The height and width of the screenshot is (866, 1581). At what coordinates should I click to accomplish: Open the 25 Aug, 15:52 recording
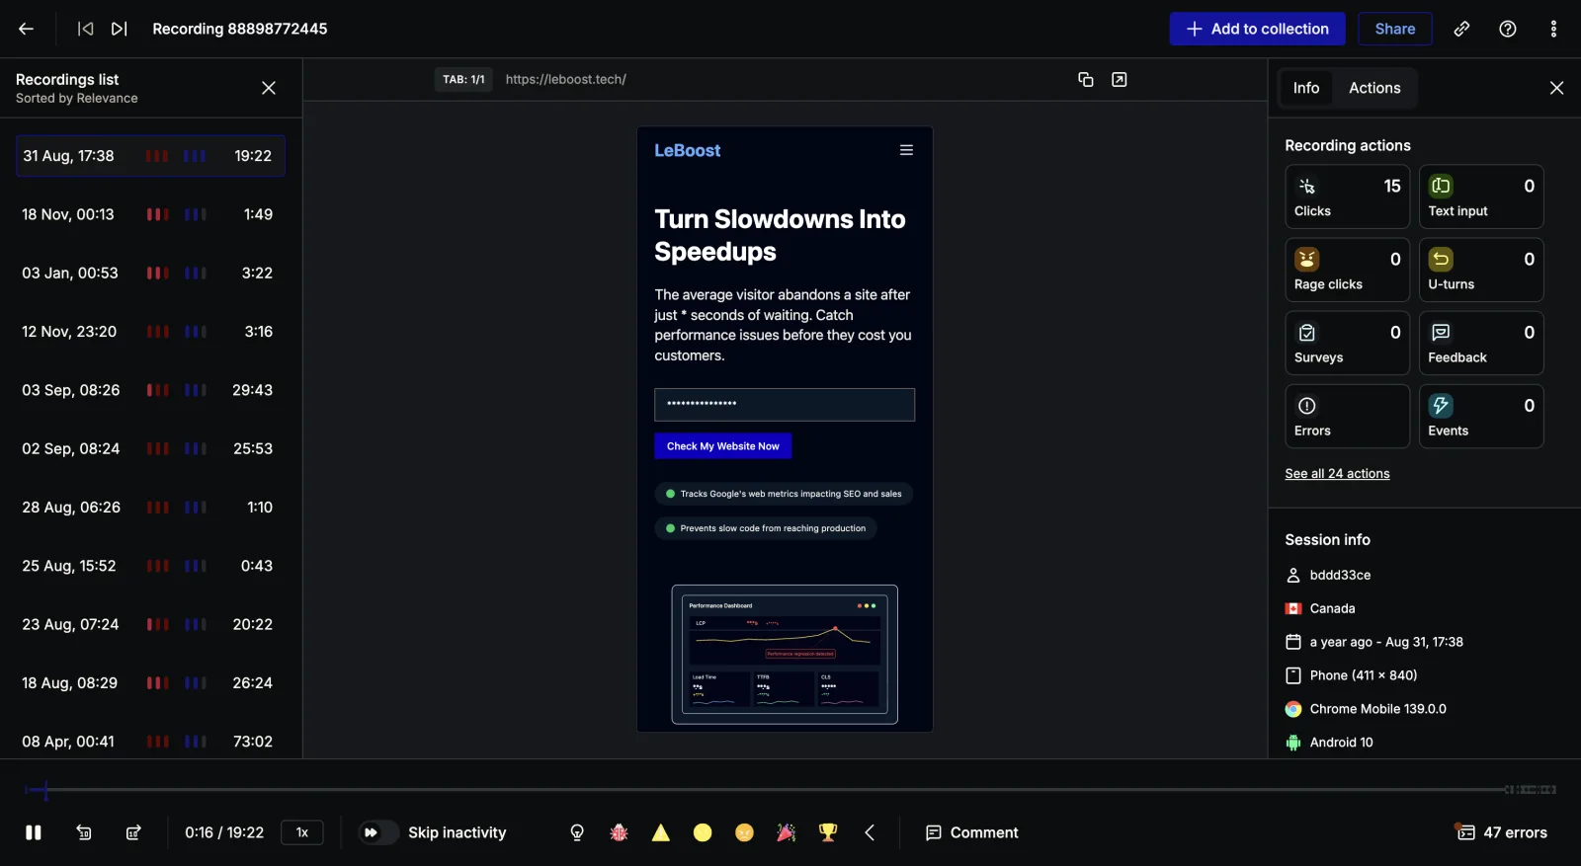150,566
